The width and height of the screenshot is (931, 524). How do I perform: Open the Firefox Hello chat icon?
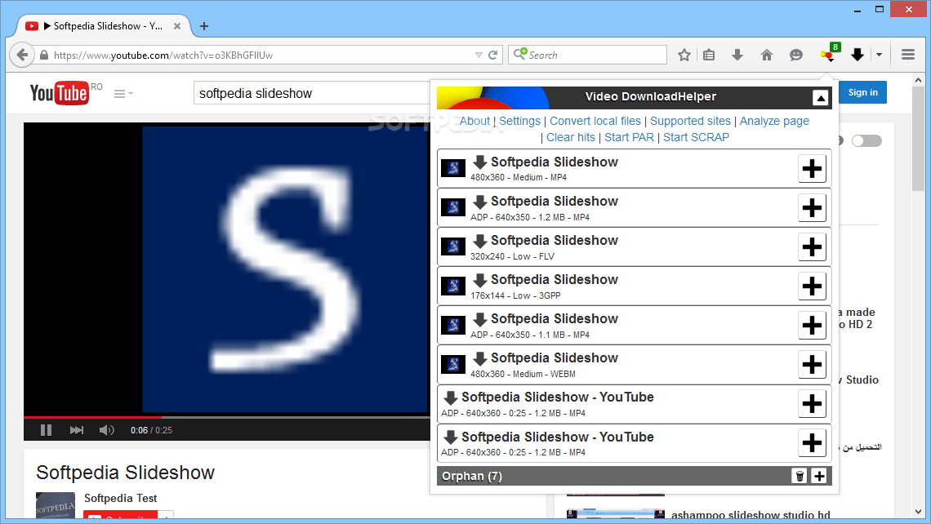coord(795,54)
